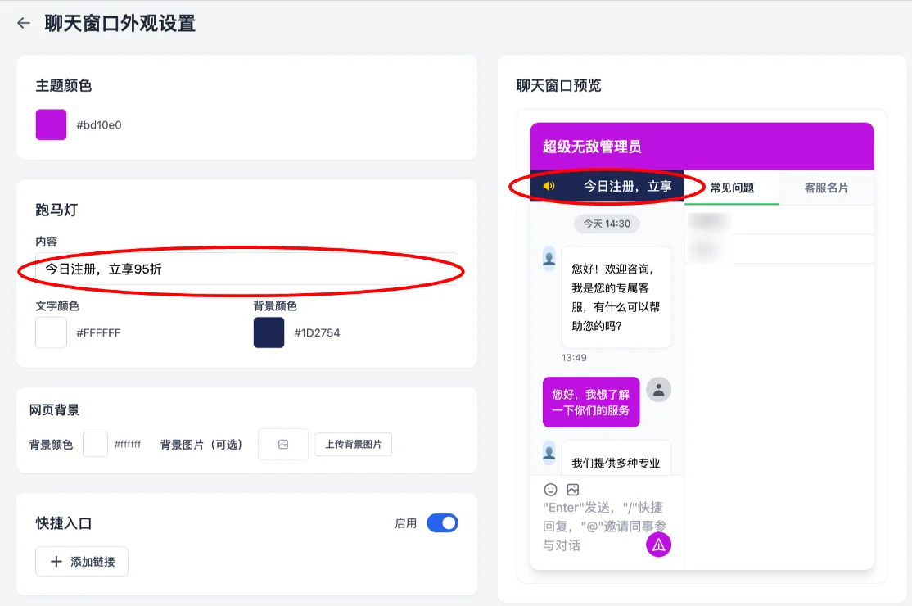Click the 上传背景图片 button

353,445
